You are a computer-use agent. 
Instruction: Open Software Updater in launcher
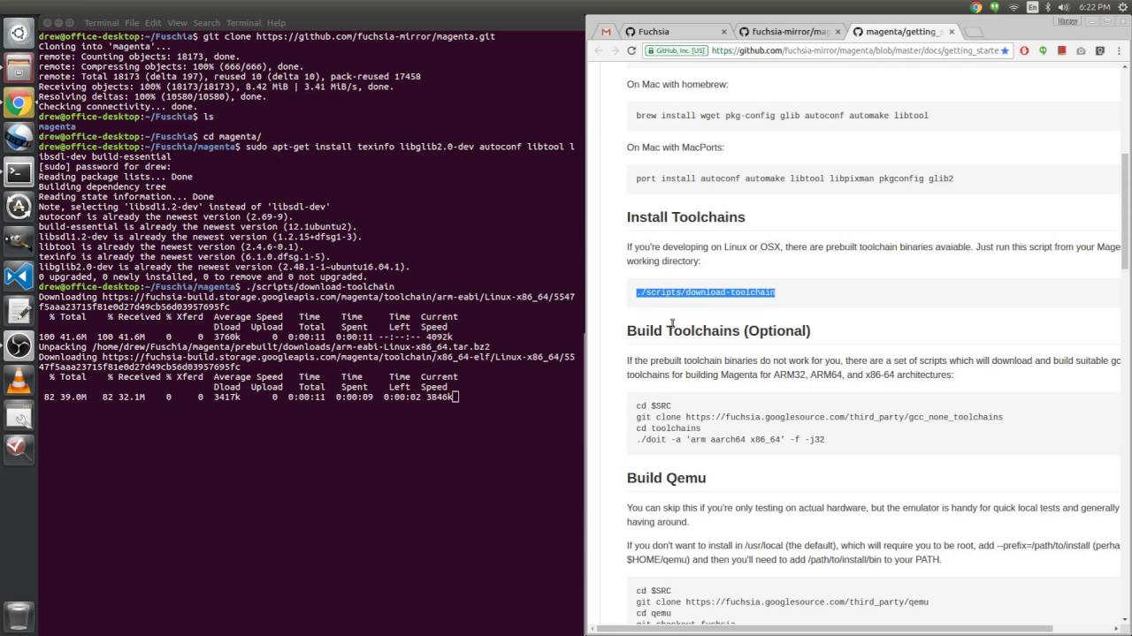tap(19, 207)
